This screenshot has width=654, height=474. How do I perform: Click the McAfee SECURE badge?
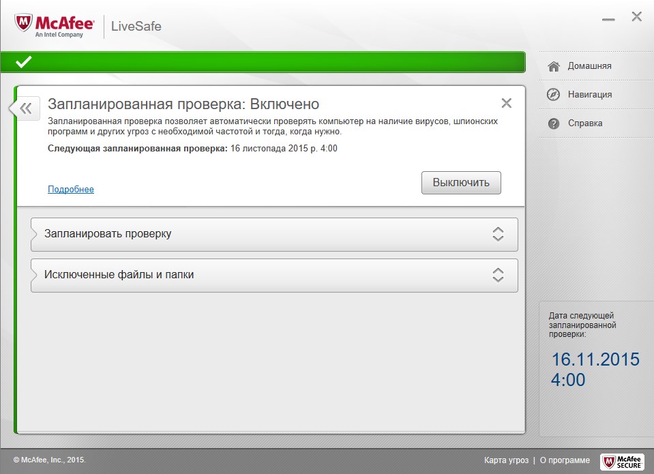pyautogui.click(x=622, y=462)
